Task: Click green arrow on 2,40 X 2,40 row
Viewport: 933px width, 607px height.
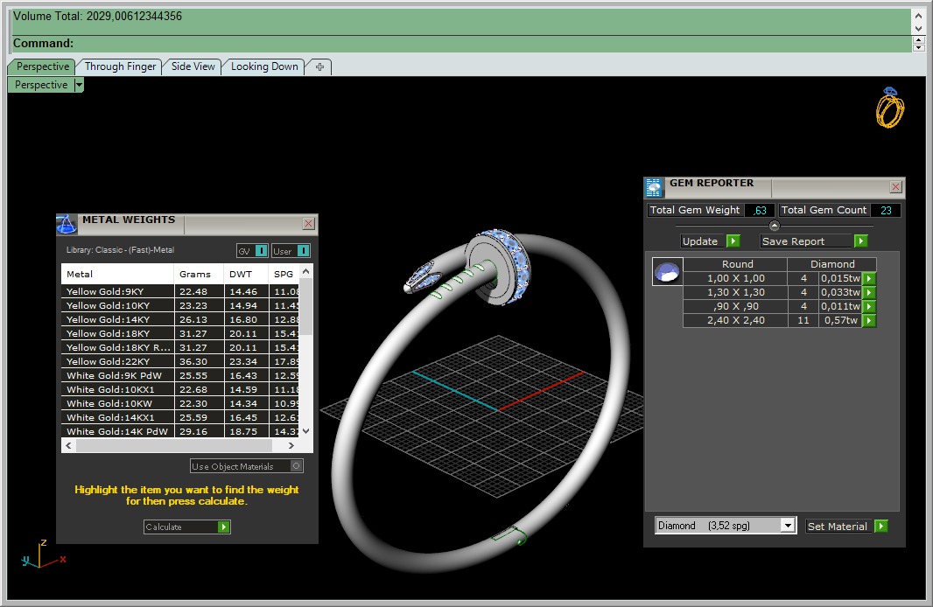Action: (869, 320)
